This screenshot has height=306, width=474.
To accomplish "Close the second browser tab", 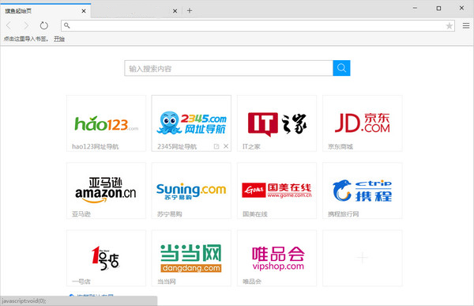I will (x=175, y=11).
